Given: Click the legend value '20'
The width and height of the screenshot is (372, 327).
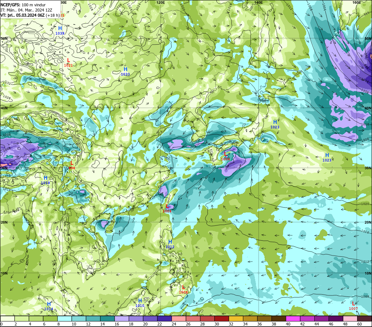Looking at the screenshot, I should click(x=145, y=324).
